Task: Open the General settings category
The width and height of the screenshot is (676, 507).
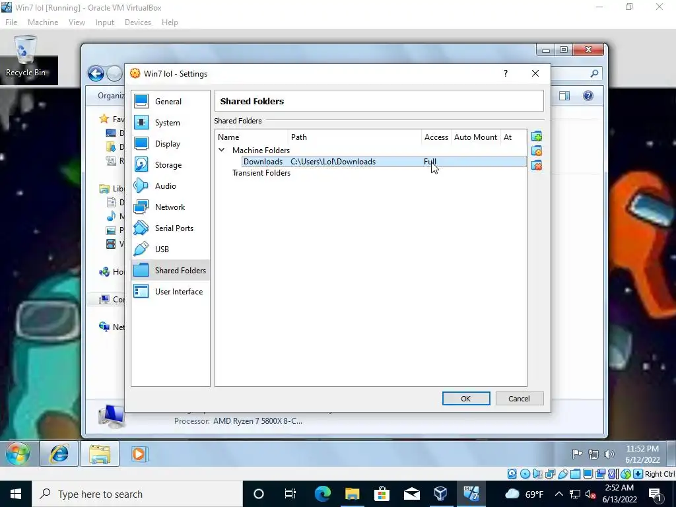Action: click(170, 101)
